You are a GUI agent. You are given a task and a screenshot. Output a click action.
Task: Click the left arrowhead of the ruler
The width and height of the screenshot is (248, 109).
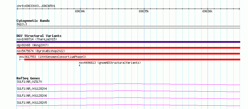(x=17, y=9)
